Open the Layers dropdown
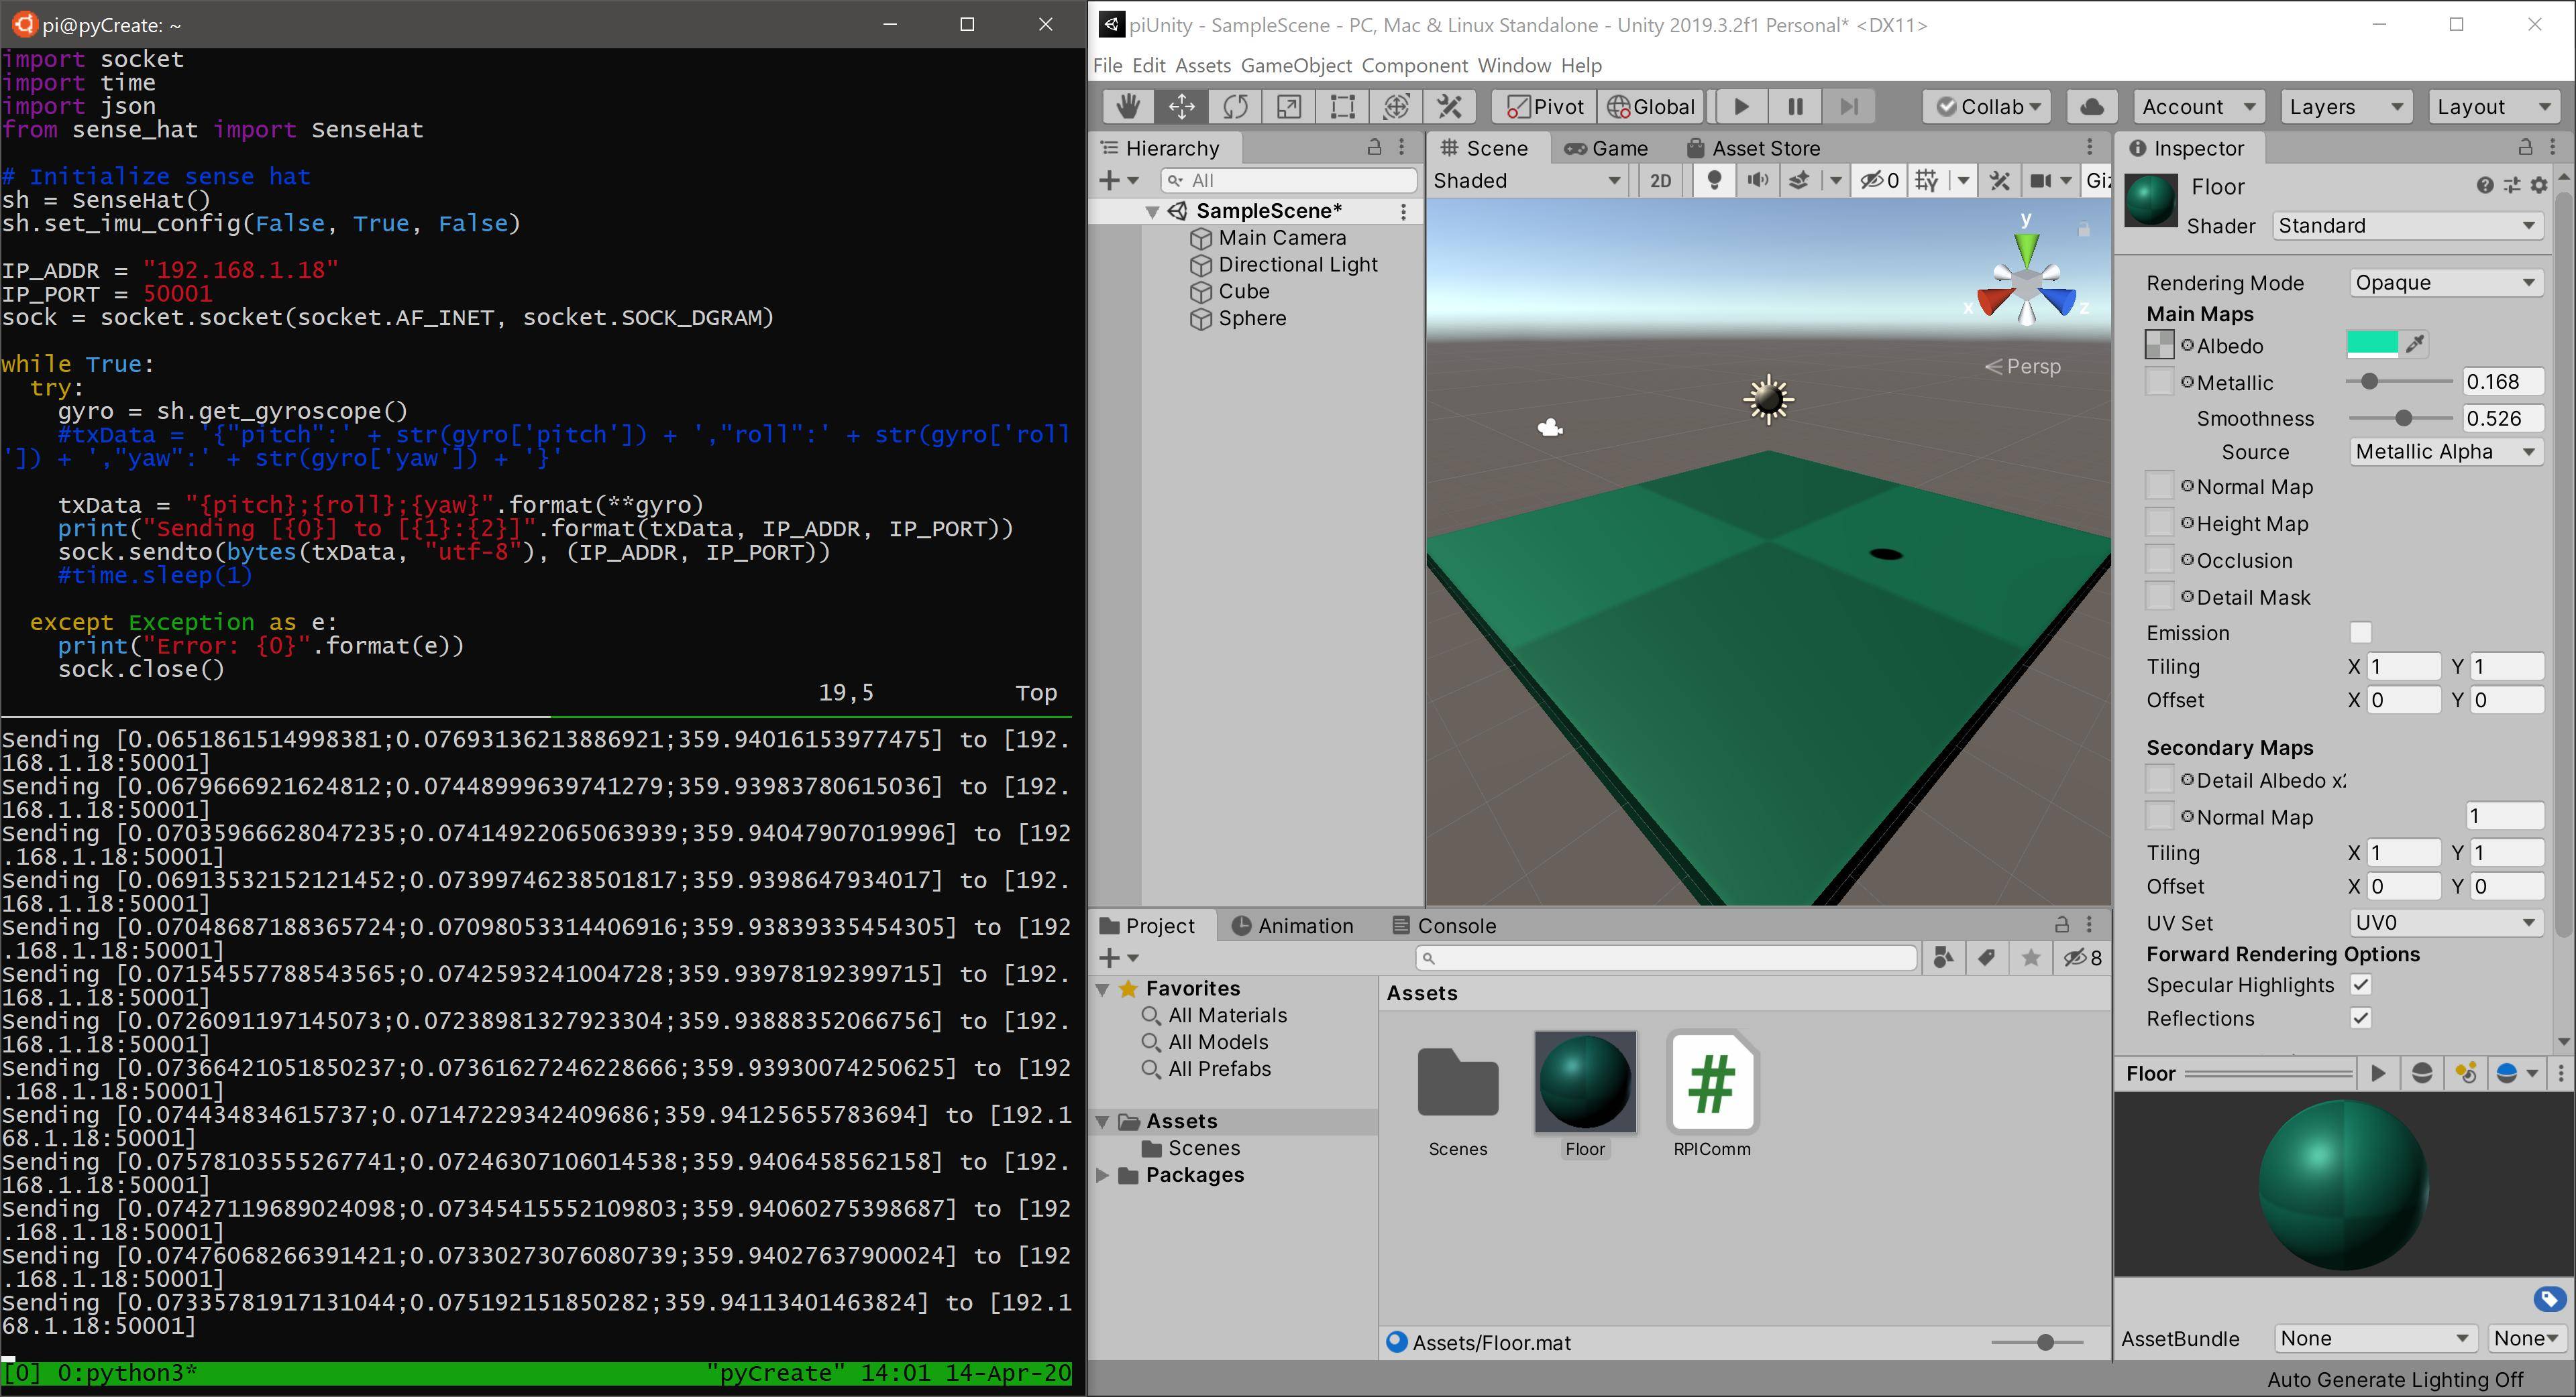The height and width of the screenshot is (1397, 2576). [x=2345, y=107]
